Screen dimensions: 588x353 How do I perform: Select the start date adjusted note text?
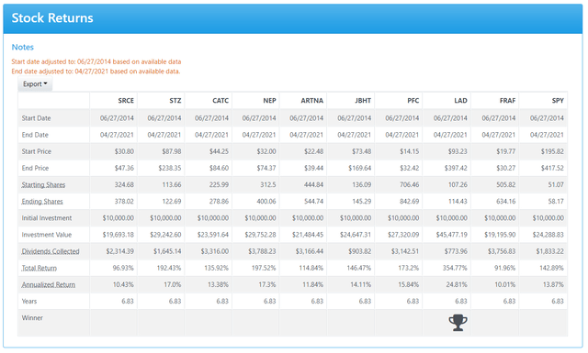96,61
